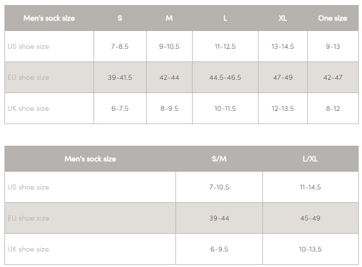This screenshot has height=267, width=362.
Task: Click the EU size 44.5-46.5 cell
Action: (x=225, y=78)
